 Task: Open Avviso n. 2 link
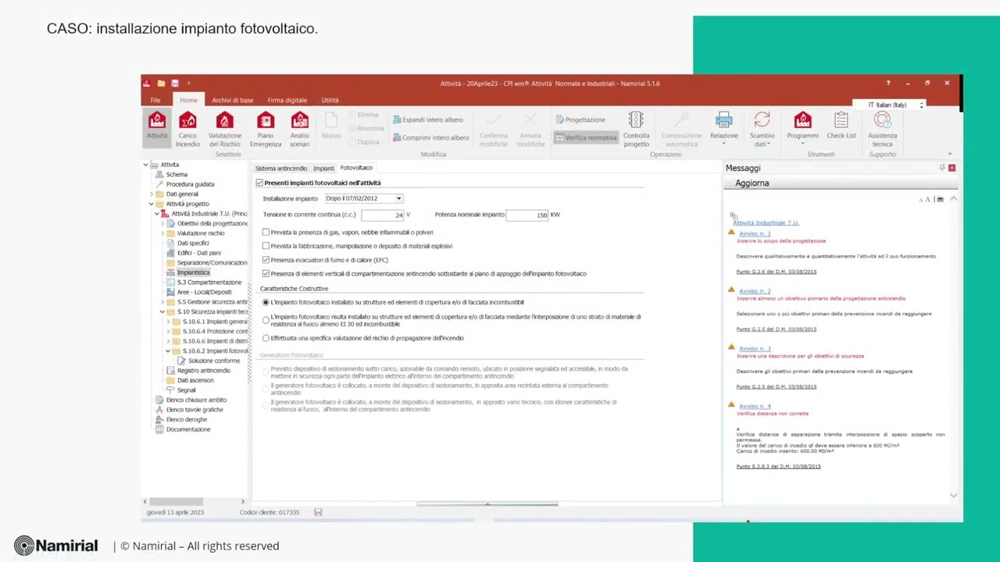pos(754,291)
